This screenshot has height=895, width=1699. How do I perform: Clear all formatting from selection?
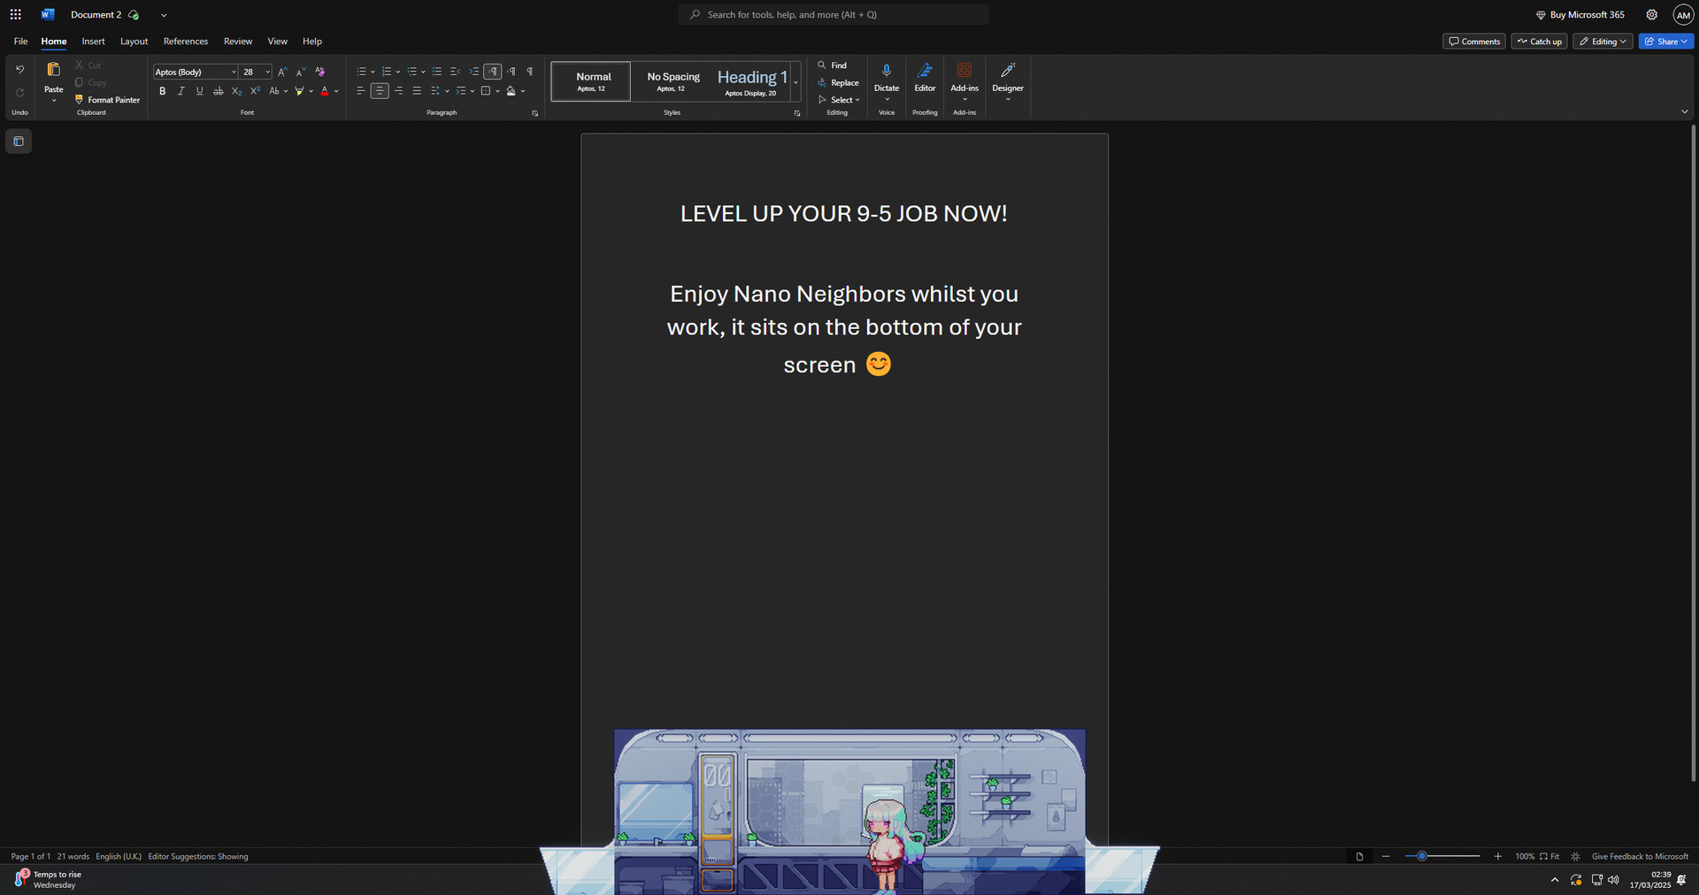320,72
